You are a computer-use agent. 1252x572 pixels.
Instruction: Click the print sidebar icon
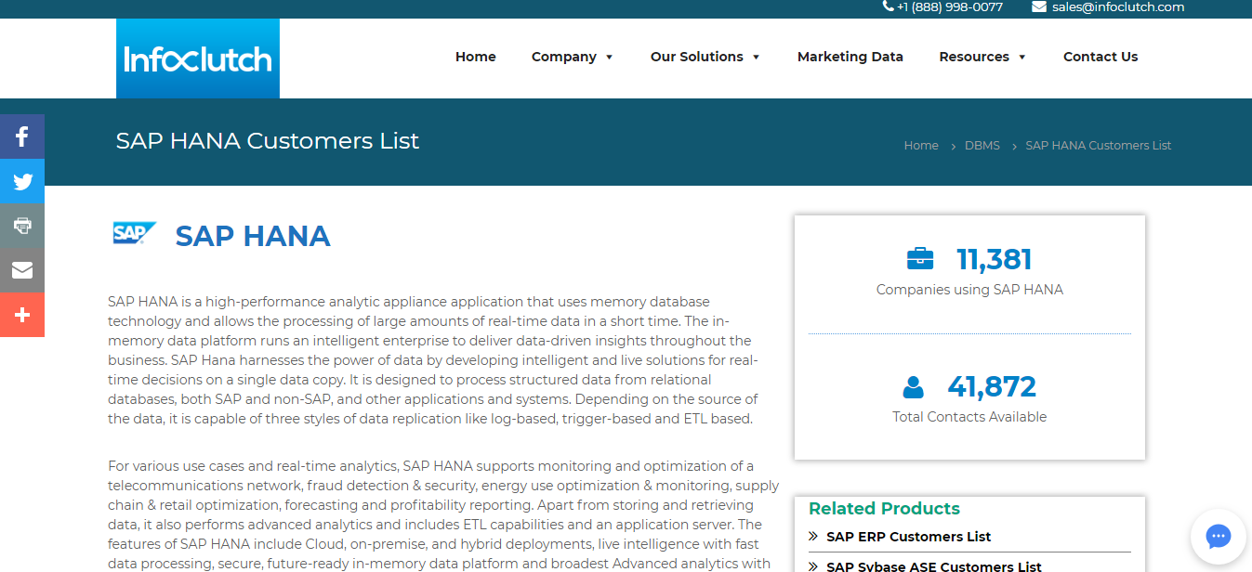click(22, 226)
